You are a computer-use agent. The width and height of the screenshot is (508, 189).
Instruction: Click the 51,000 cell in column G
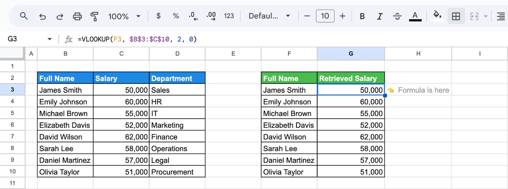(x=351, y=172)
